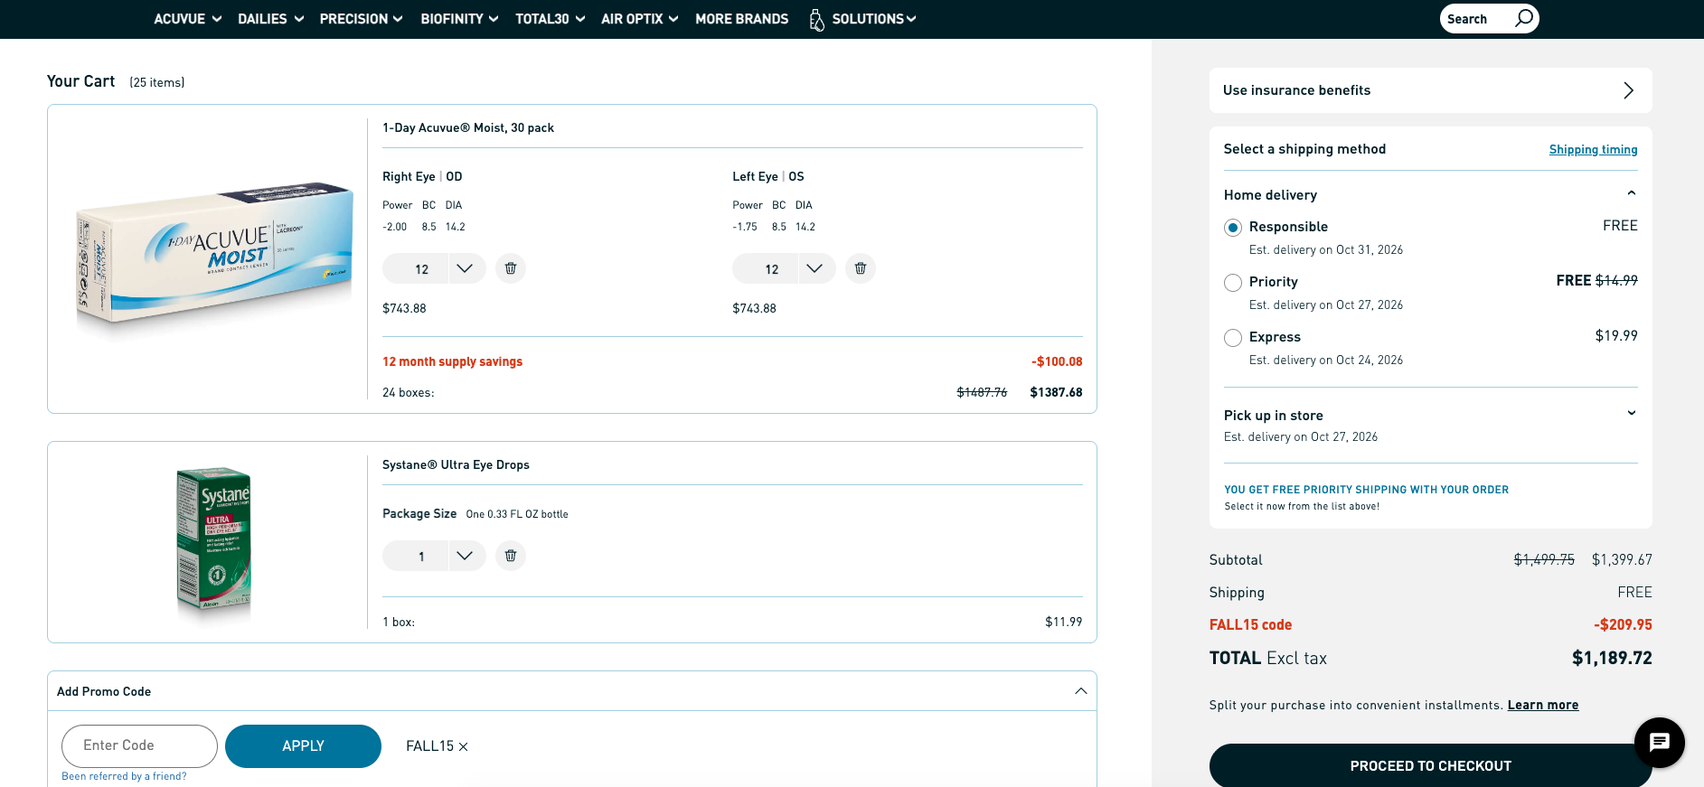Go to MORE BRANDS
Viewport: 1704px width, 787px height.
[741, 19]
